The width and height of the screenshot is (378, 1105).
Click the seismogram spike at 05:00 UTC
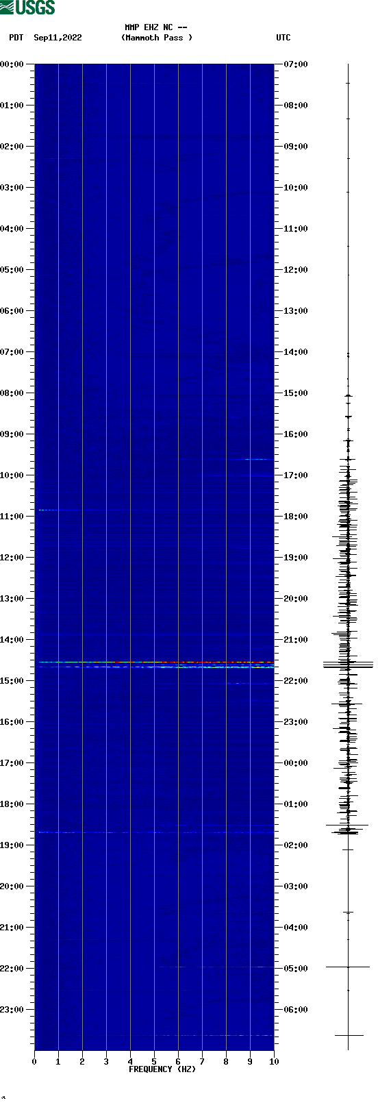(x=348, y=967)
